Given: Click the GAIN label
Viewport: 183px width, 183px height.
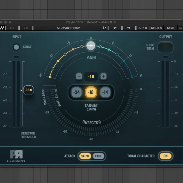Looking at the screenshot, I should [91, 58].
